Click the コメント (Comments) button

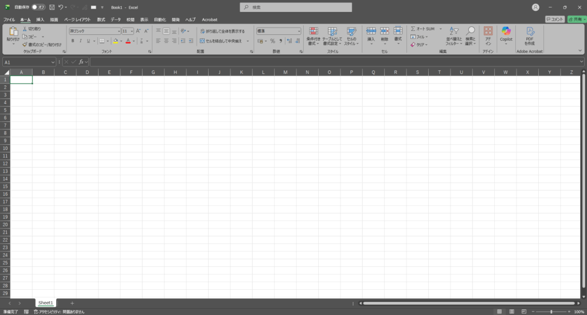[x=555, y=19]
